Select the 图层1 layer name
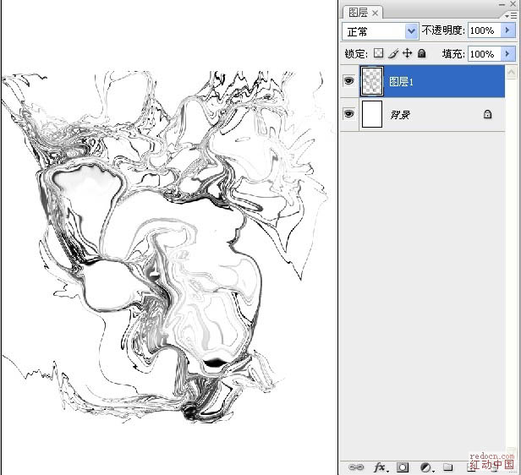Screen dimensions: 521x475 [399, 82]
